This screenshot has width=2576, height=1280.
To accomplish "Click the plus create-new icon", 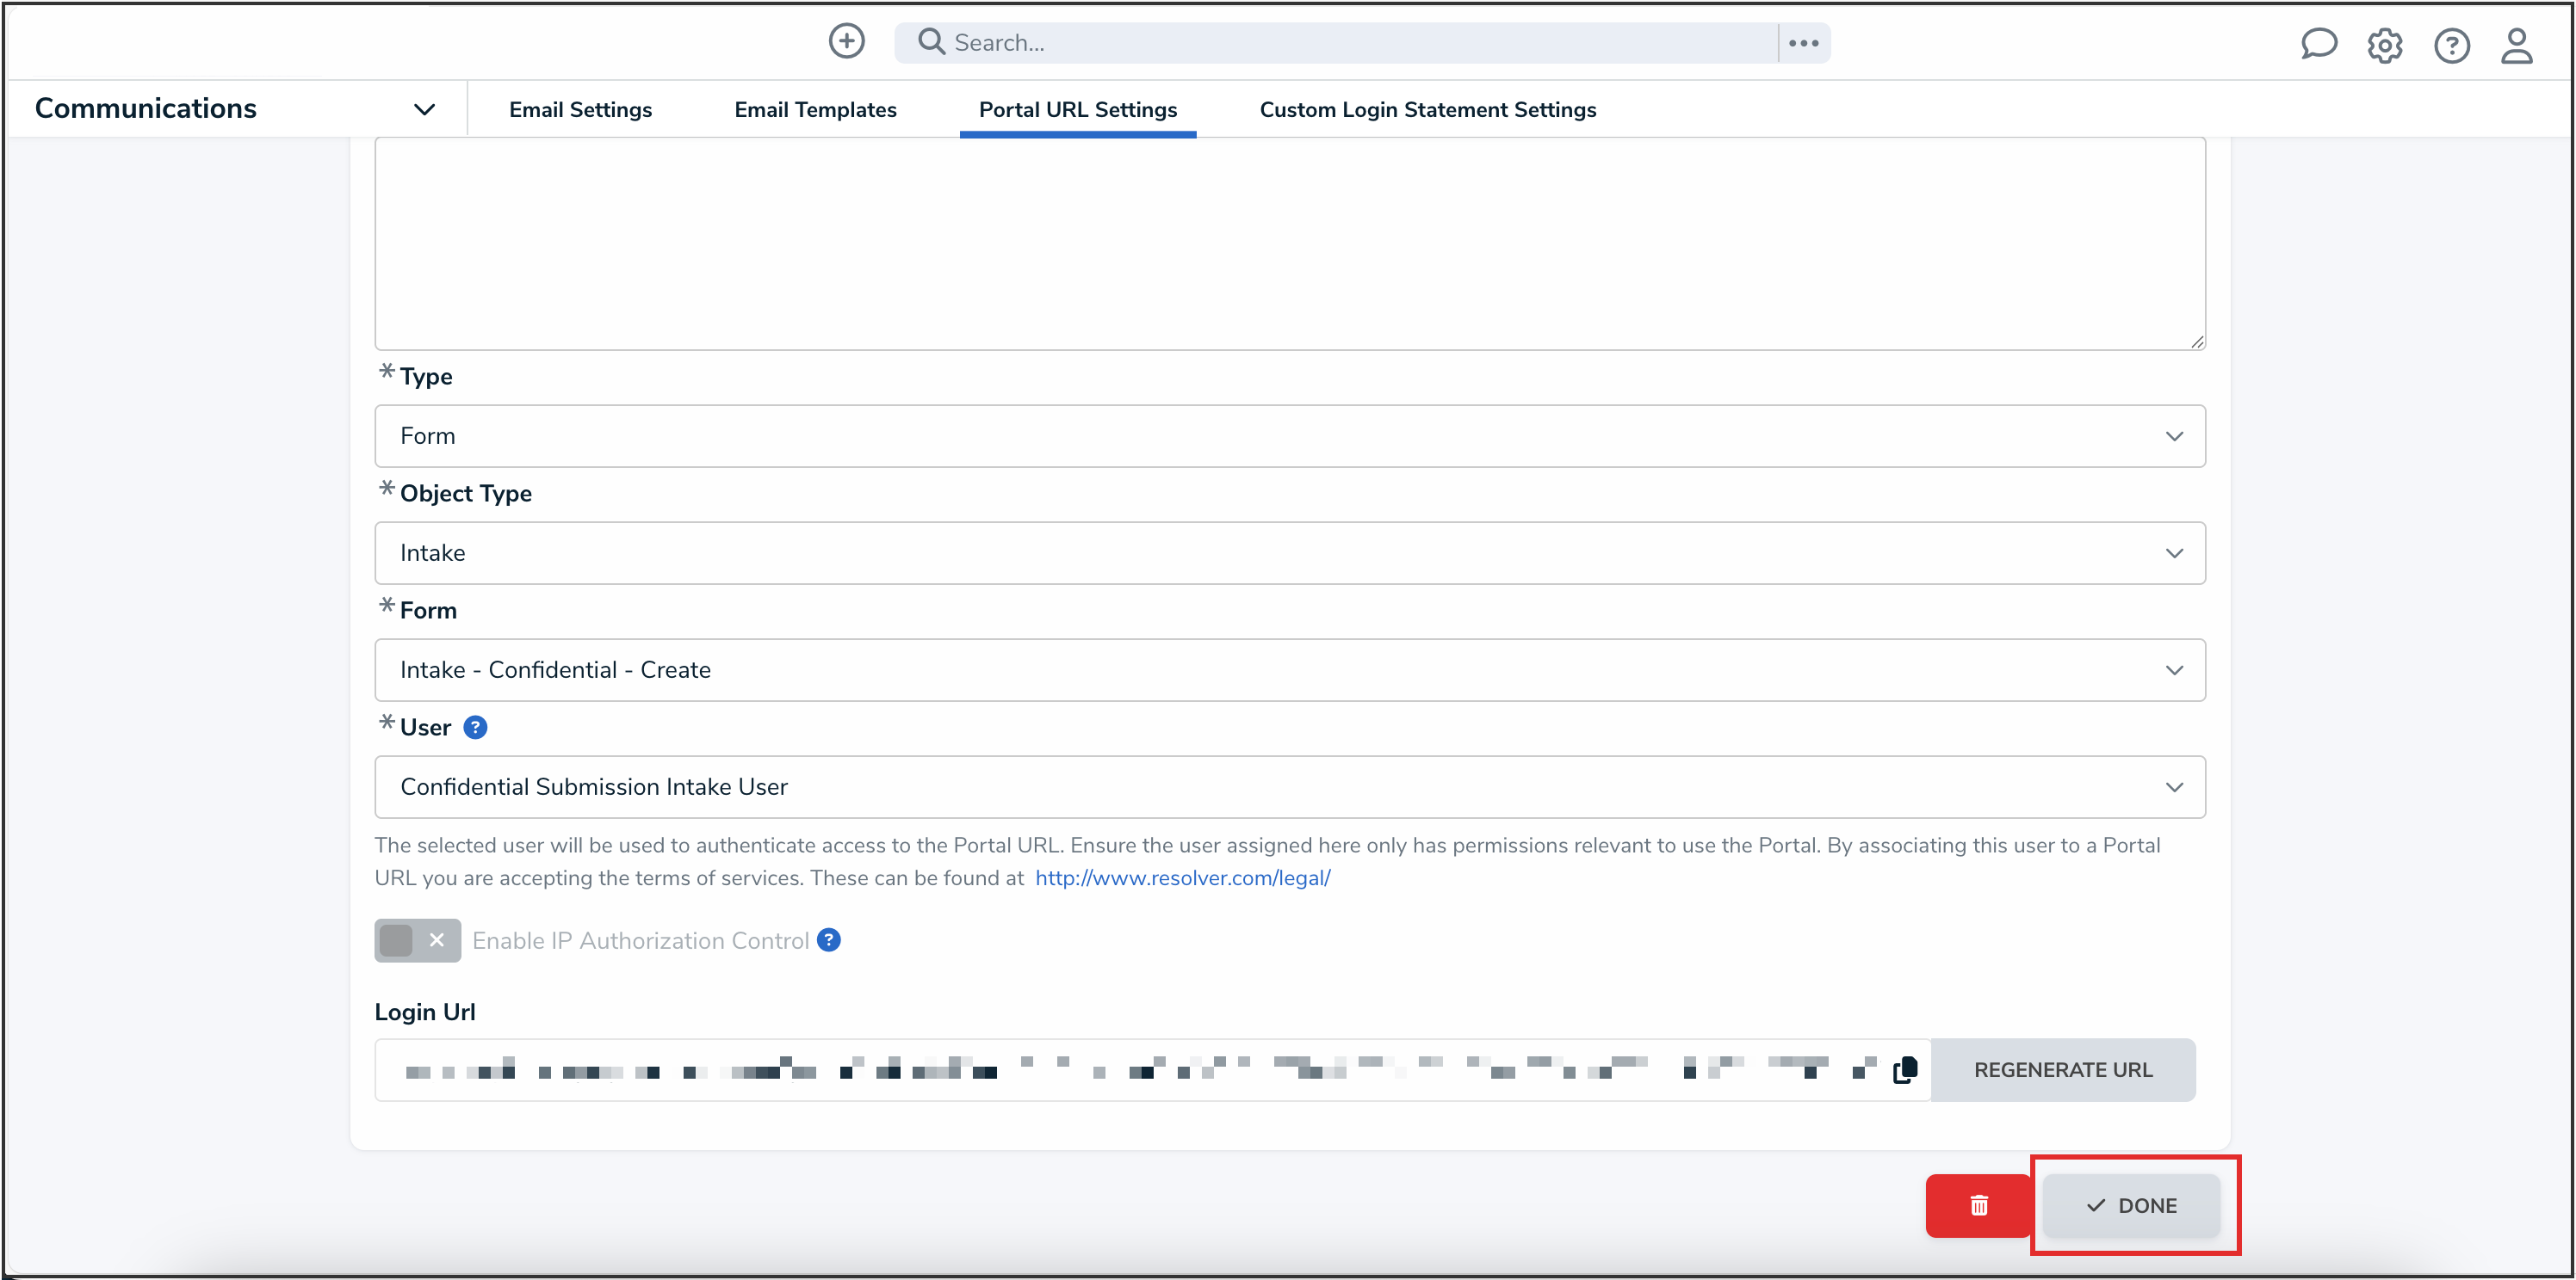I will click(846, 42).
